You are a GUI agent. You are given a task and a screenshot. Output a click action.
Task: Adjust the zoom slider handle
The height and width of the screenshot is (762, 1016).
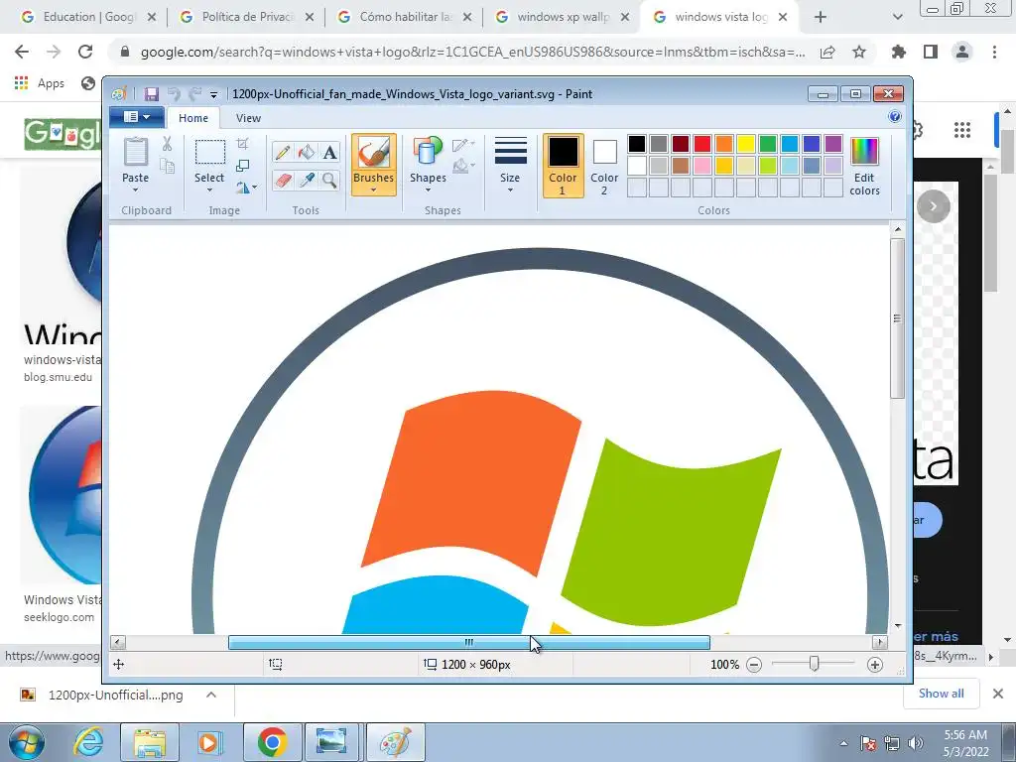pos(815,664)
